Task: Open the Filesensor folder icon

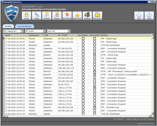Action: tap(97, 15)
